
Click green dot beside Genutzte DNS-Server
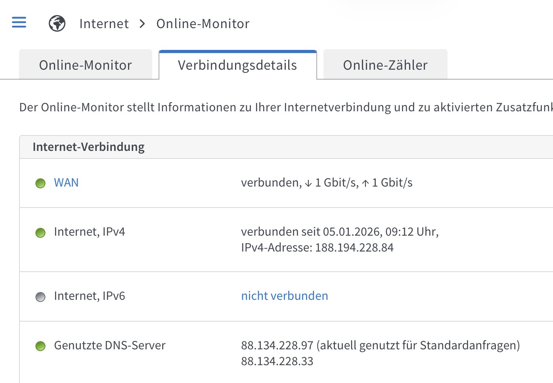40,346
